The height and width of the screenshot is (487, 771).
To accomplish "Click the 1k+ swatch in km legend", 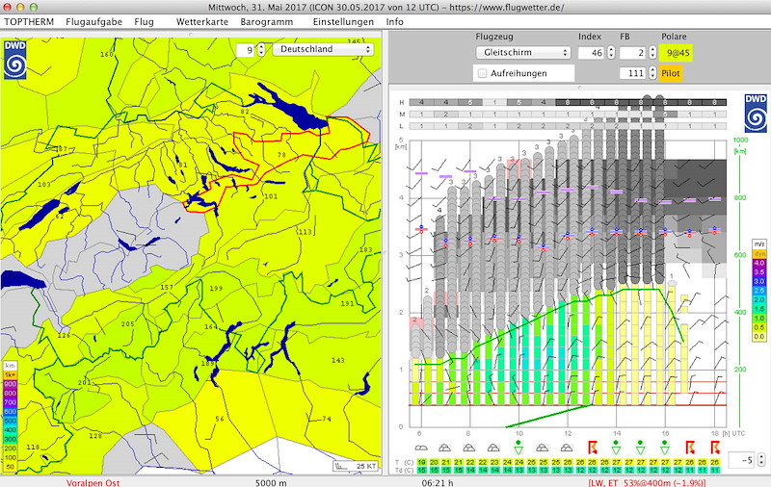I will pyautogui.click(x=10, y=374).
